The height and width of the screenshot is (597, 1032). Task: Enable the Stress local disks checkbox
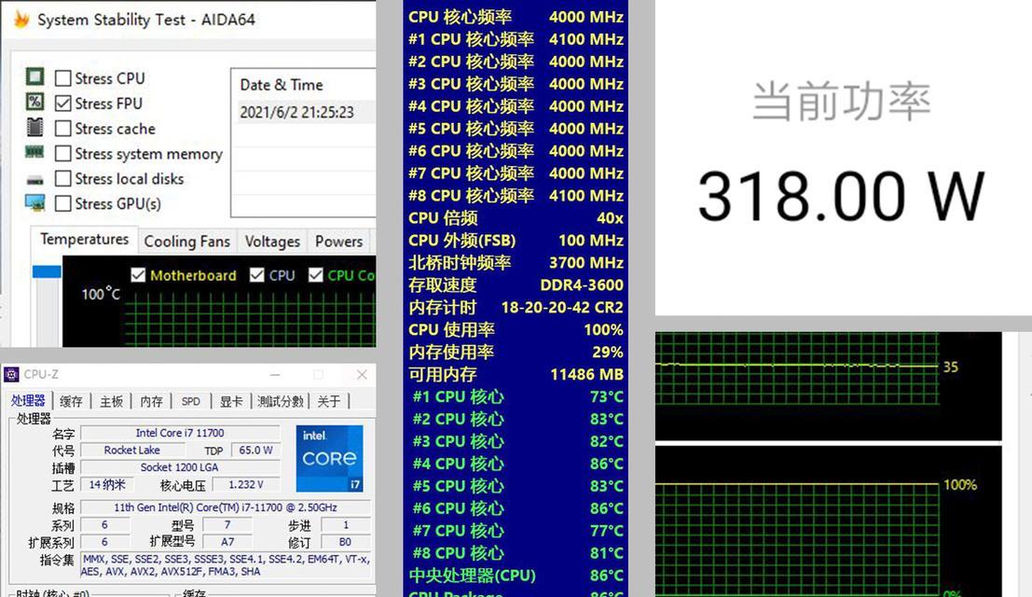tap(63, 178)
